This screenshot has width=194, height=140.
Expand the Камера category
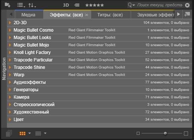click(x=10, y=97)
